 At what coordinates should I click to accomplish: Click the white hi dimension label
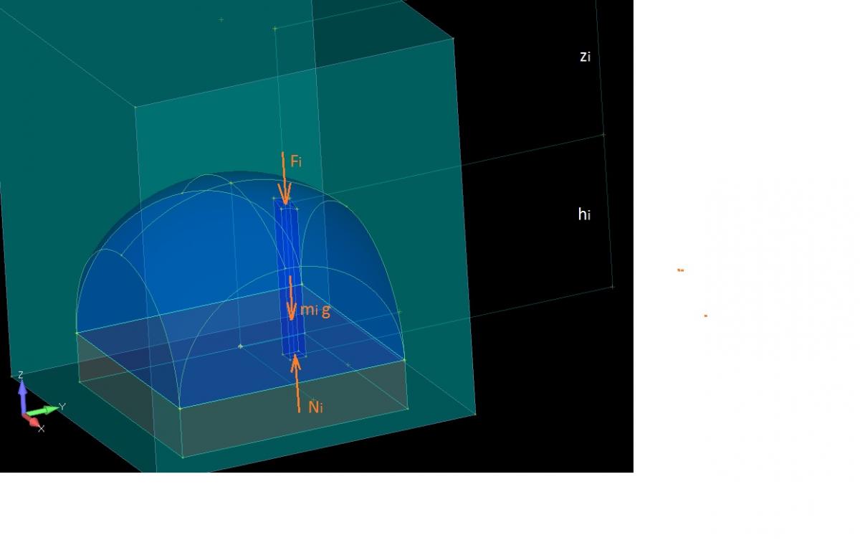[584, 214]
